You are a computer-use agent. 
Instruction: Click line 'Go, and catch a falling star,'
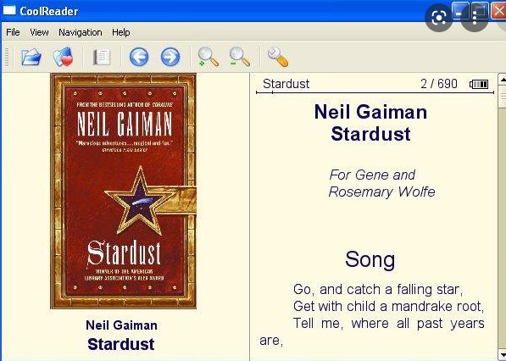[378, 290]
